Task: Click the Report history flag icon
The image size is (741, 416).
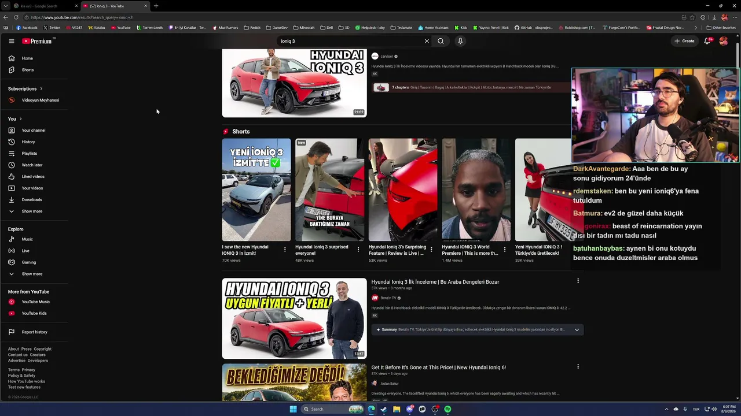Action: (x=12, y=332)
